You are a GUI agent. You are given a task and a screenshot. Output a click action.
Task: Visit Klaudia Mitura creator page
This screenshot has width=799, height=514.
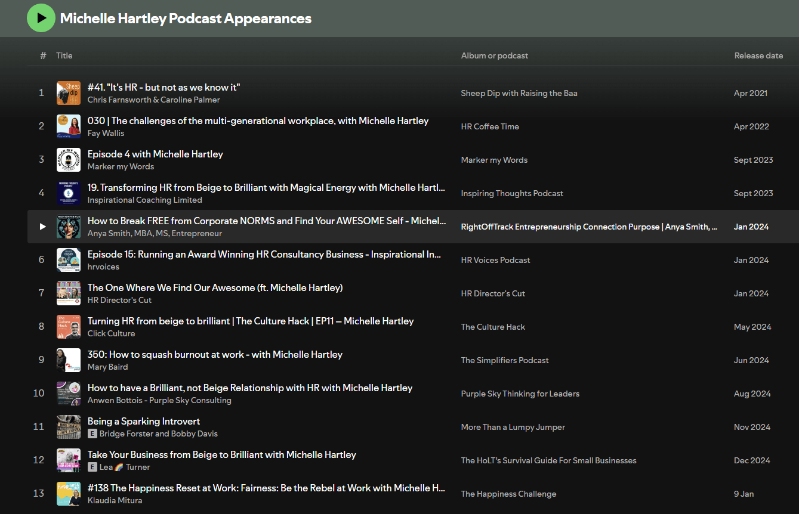pyautogui.click(x=115, y=500)
